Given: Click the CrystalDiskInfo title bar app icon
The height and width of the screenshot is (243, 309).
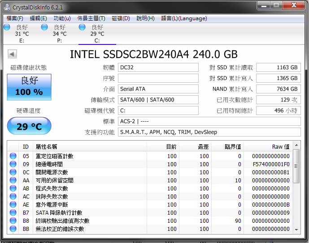Looking at the screenshot, I should [7, 7].
